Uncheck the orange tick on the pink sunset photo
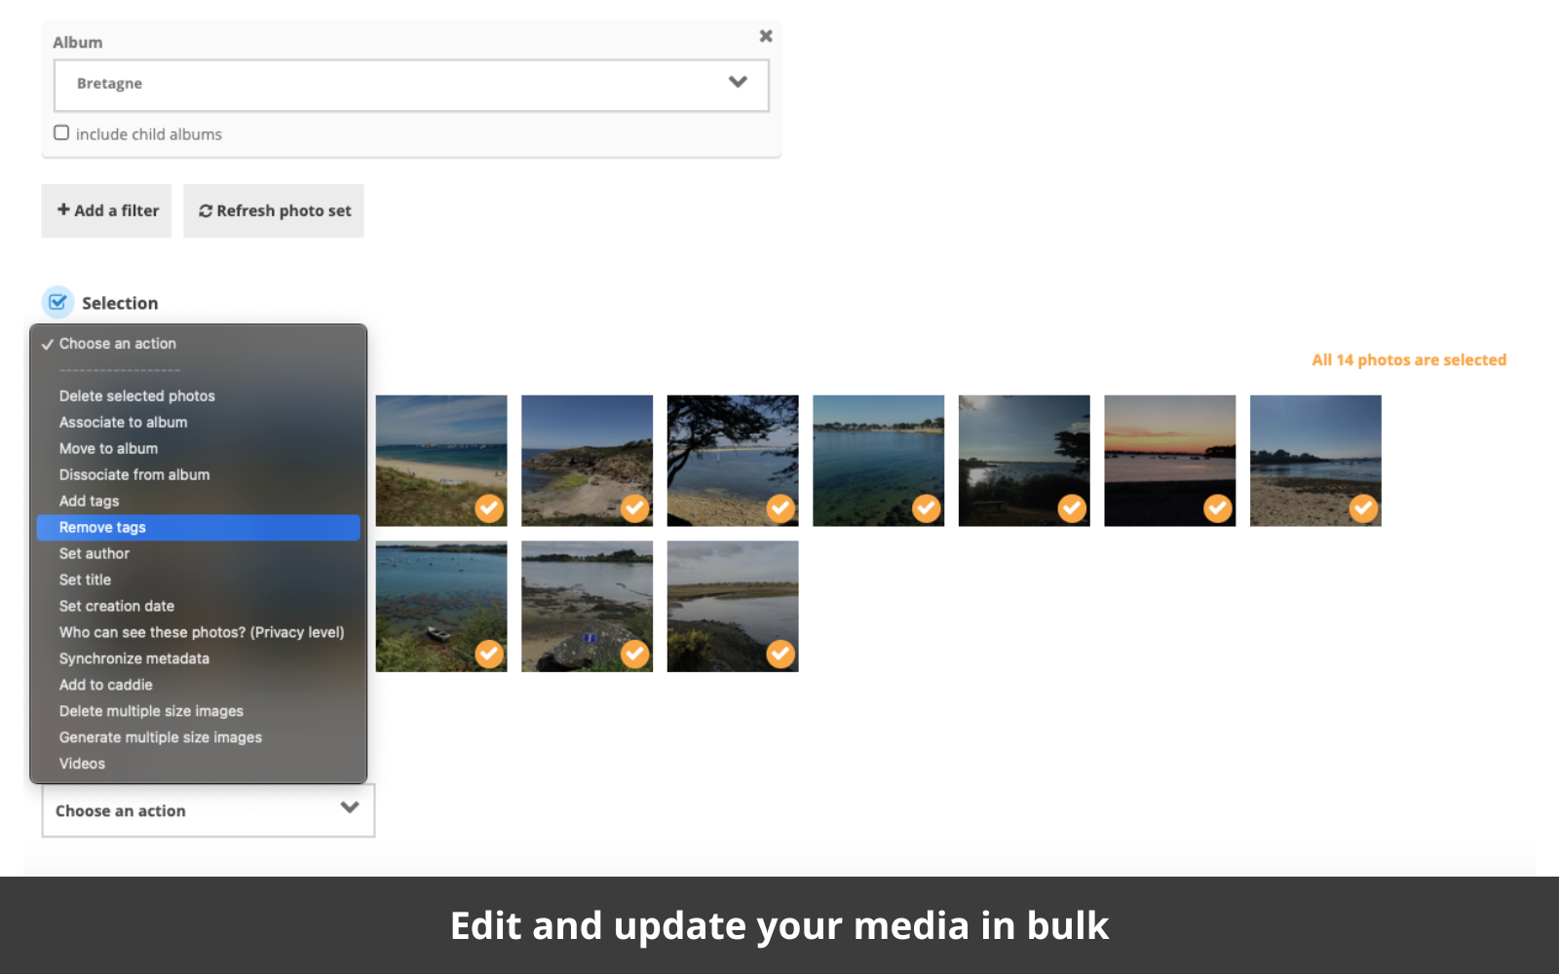Viewport: 1559px width, 974px height. (x=1218, y=508)
